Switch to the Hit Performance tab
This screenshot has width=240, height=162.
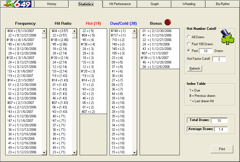point(120,4)
